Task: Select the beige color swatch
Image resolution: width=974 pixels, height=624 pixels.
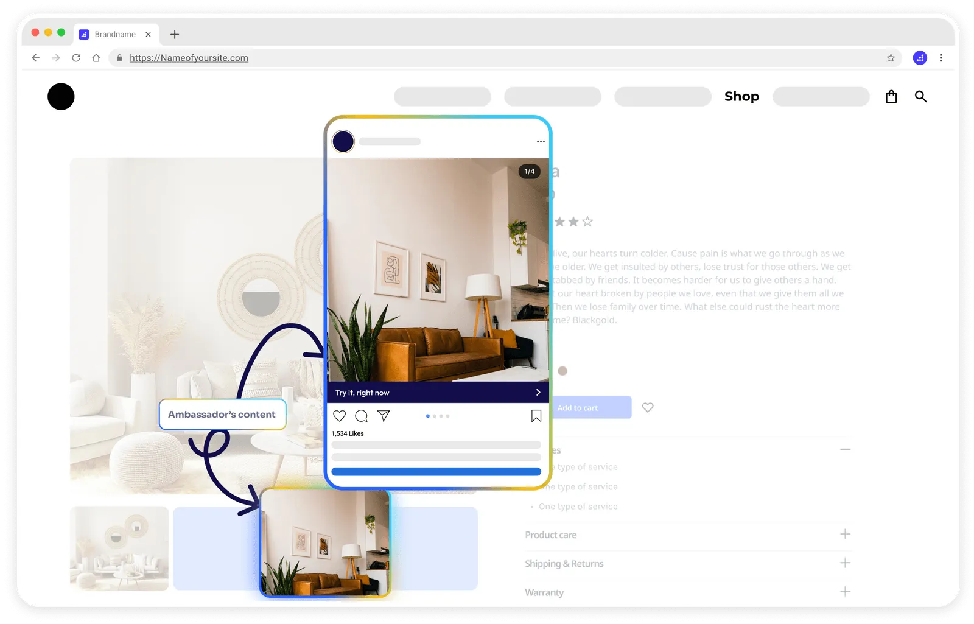Action: coord(562,371)
